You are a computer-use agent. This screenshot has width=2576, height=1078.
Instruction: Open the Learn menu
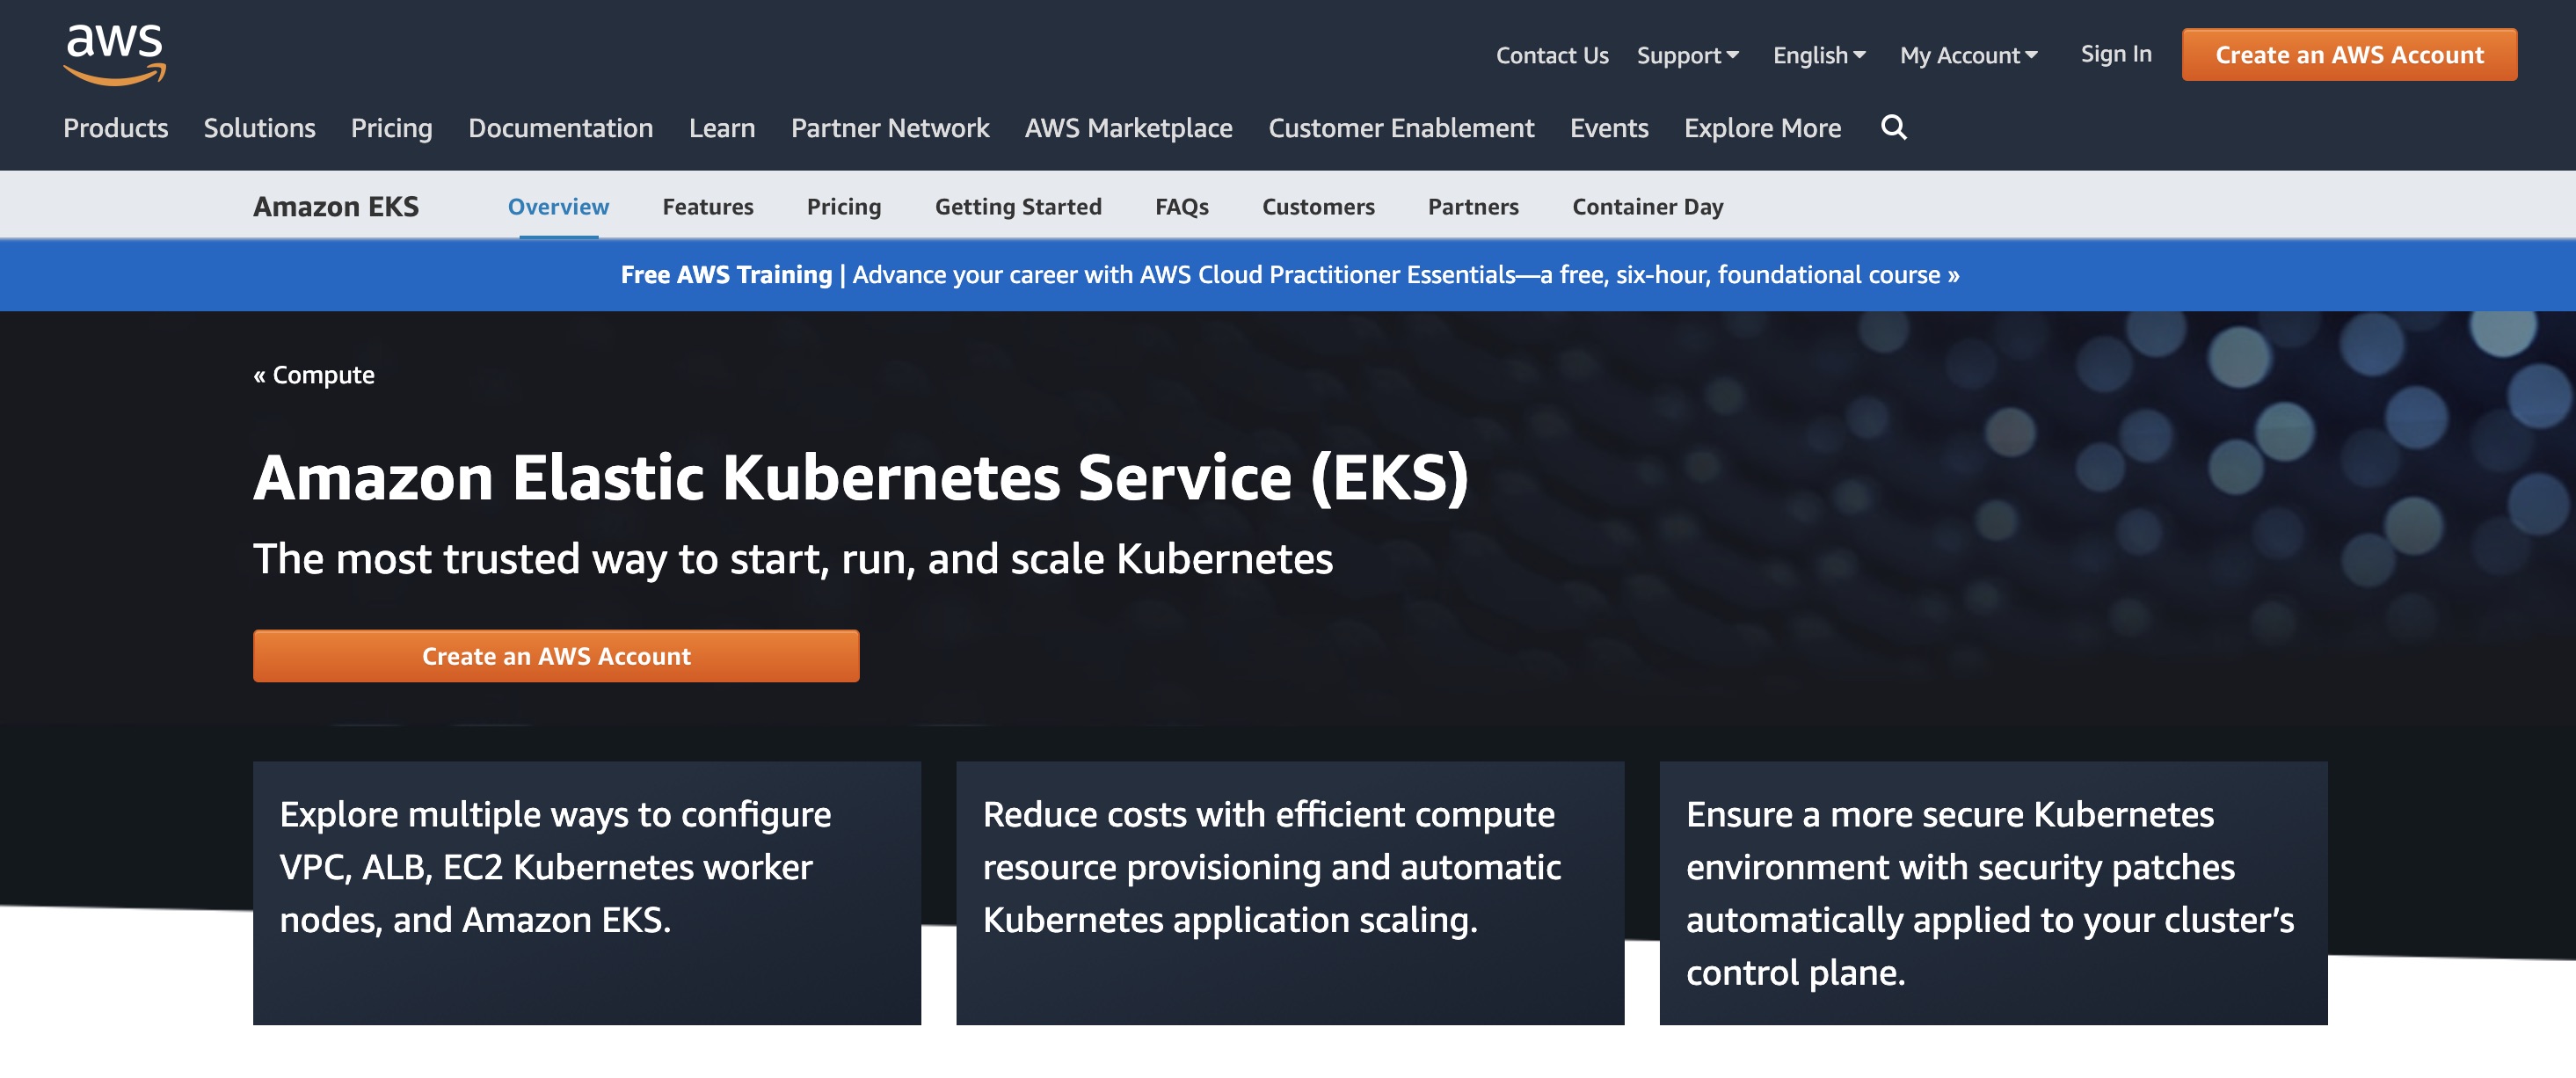click(722, 128)
